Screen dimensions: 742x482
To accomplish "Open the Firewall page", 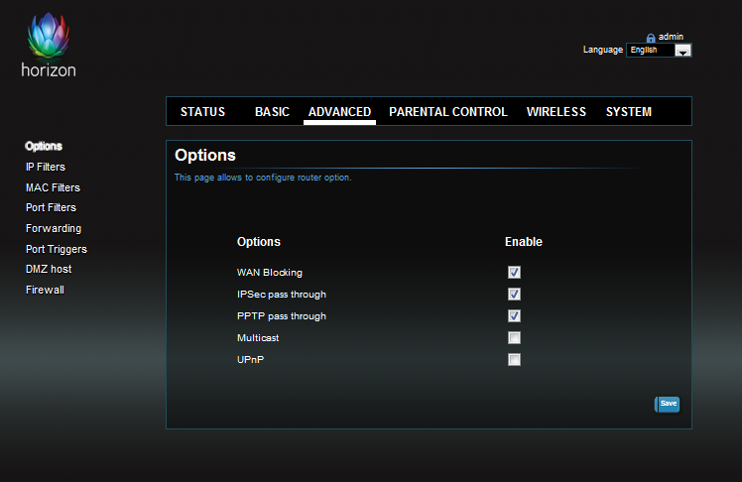I will pyautogui.click(x=45, y=290).
